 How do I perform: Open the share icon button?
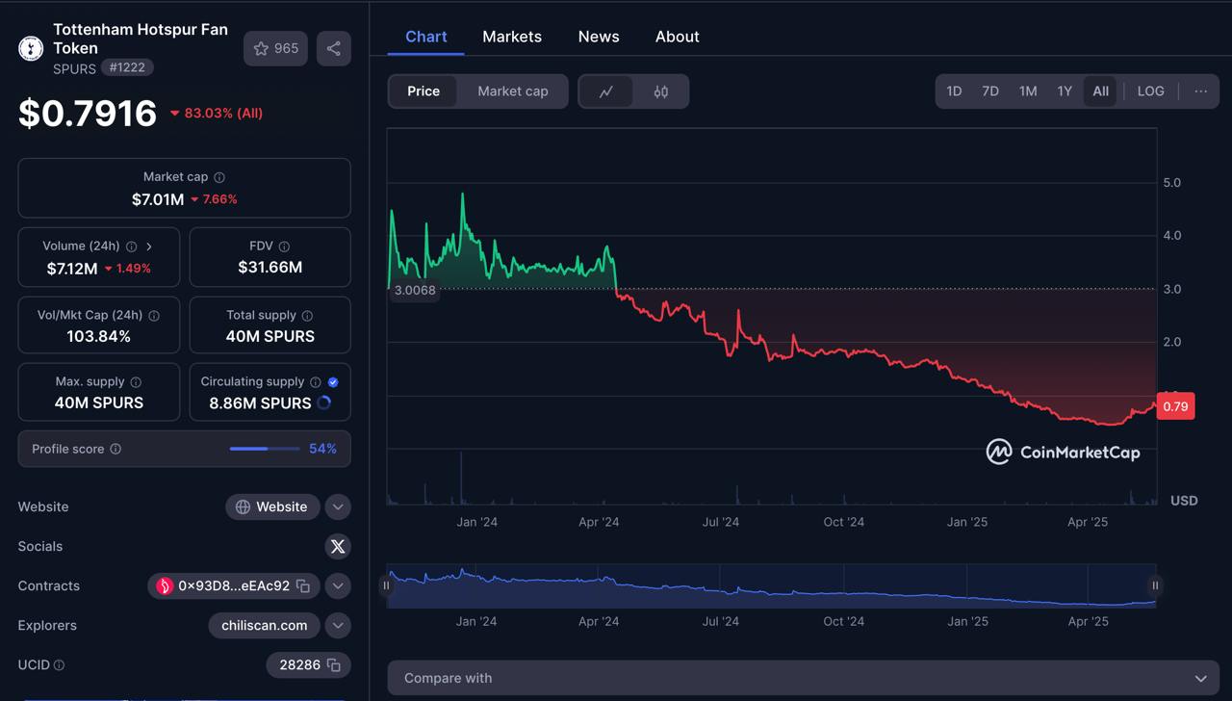[333, 48]
